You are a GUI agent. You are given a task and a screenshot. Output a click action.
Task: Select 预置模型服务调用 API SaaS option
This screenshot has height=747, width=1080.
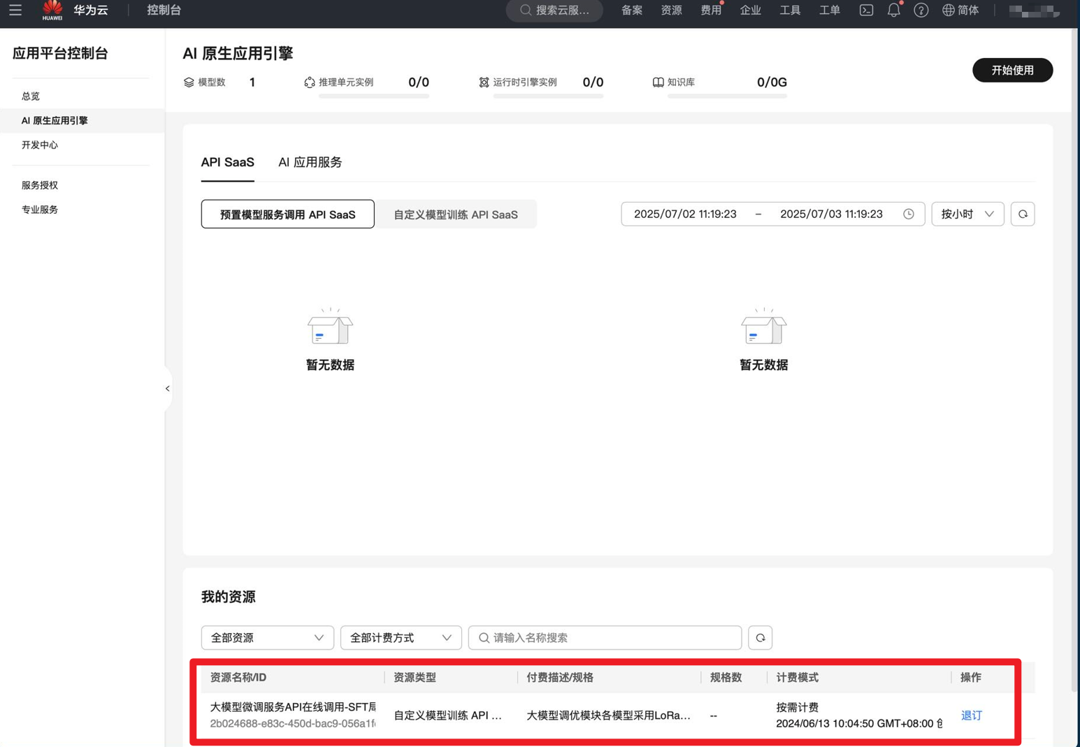pos(287,215)
